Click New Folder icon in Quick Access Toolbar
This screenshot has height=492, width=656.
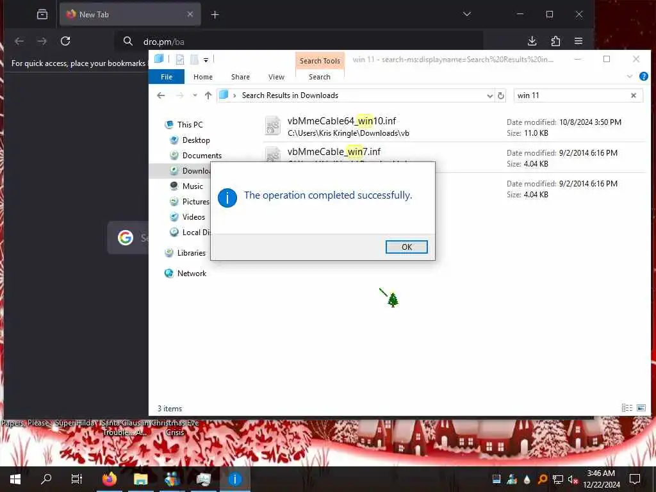[194, 60]
